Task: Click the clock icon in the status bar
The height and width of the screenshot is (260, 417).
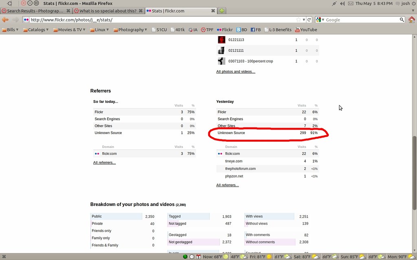Action: (x=192, y=257)
